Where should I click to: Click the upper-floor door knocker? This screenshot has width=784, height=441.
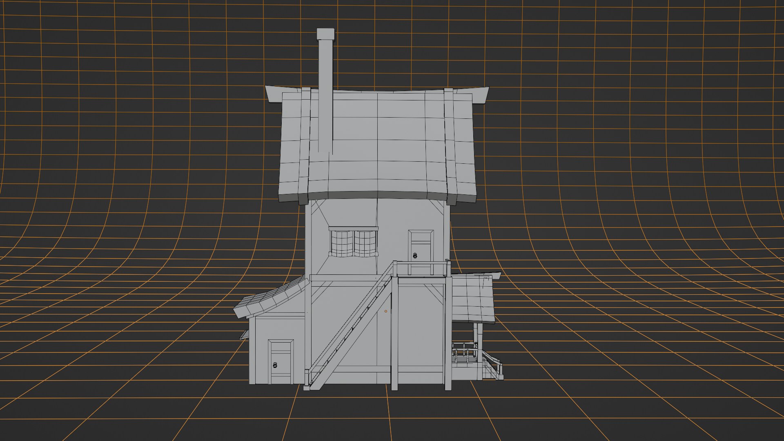[415, 256]
